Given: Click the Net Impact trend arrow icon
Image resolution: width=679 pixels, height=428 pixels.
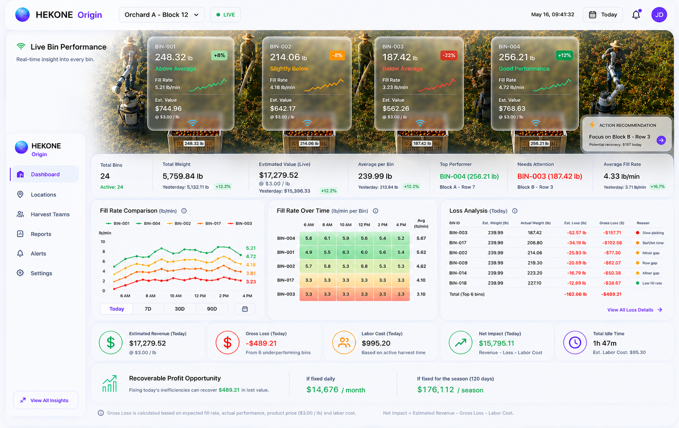Looking at the screenshot, I should click(x=460, y=342).
